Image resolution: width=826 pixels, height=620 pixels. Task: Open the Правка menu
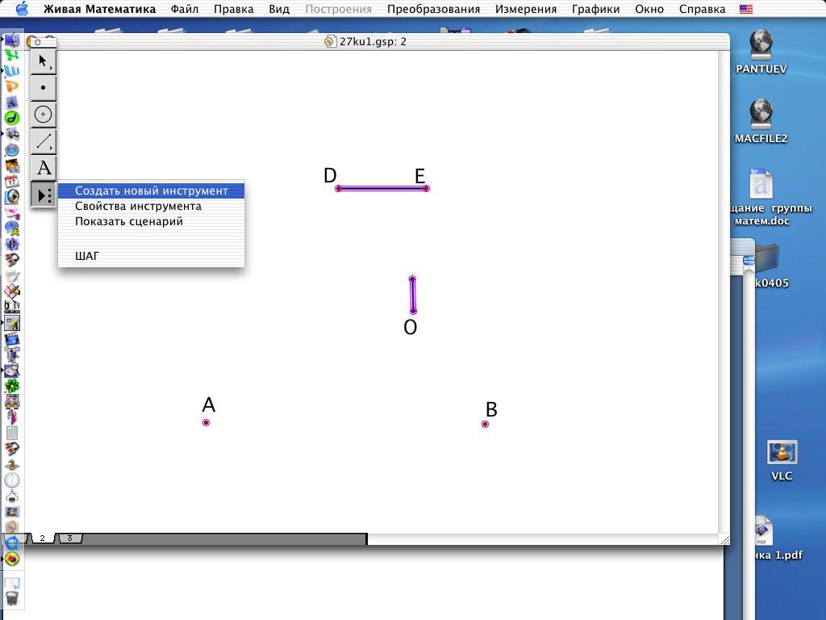(233, 9)
